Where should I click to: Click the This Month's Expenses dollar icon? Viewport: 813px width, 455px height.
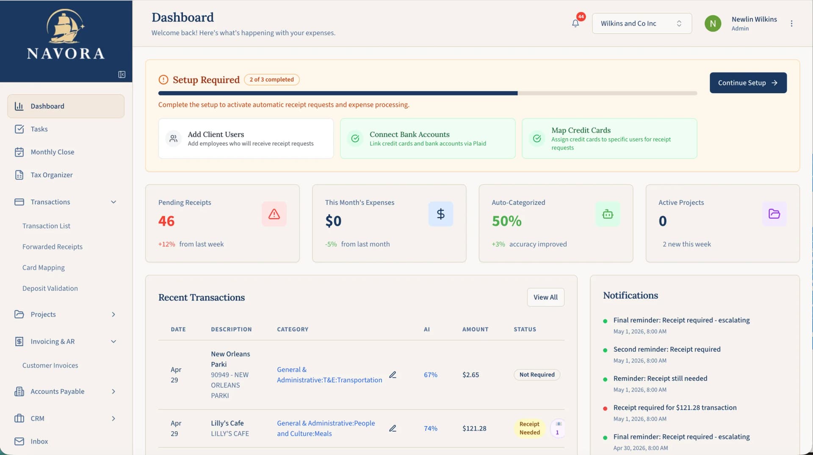(440, 214)
